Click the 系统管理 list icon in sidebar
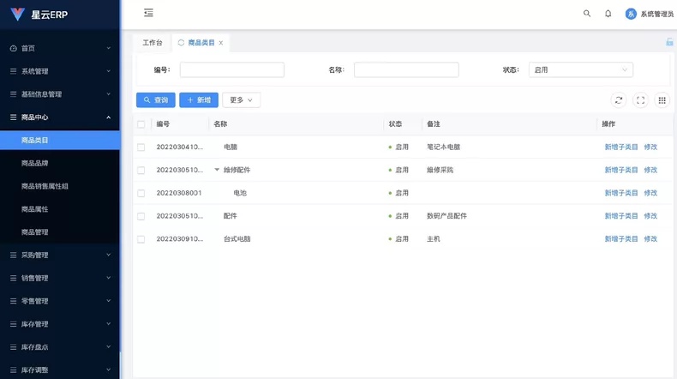Viewport: 677px width, 379px height. point(14,71)
